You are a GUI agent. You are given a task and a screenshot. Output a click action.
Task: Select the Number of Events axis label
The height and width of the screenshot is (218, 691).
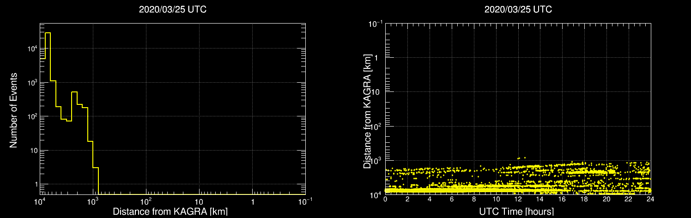click(13, 109)
